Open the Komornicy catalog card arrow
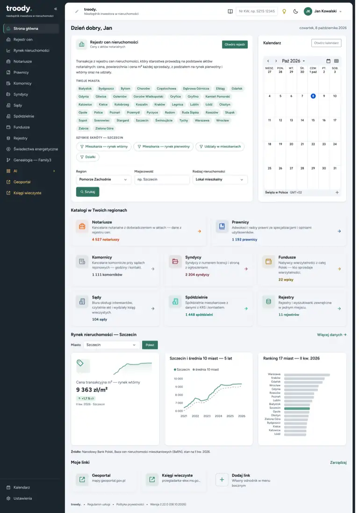The height and width of the screenshot is (513, 359). (153, 269)
